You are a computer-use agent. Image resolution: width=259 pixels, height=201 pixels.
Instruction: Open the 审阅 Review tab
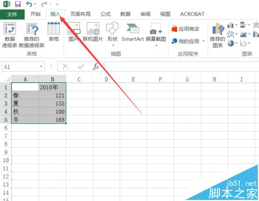tap(146, 14)
